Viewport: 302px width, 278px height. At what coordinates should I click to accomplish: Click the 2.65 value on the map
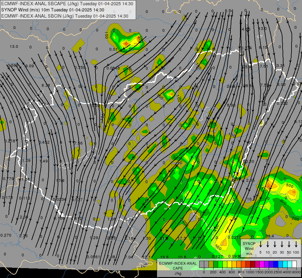click(x=250, y=180)
